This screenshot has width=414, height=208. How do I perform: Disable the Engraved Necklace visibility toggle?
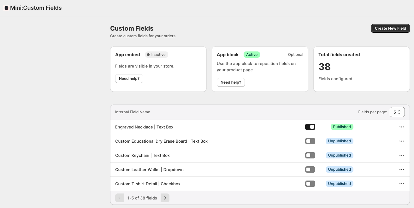[x=310, y=127]
